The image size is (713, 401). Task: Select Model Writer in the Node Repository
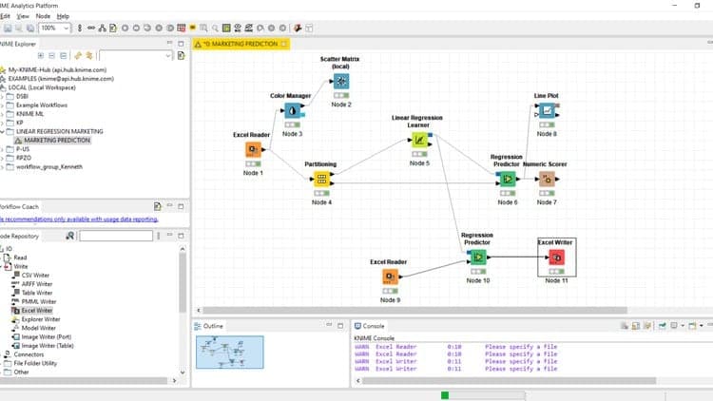(38, 328)
